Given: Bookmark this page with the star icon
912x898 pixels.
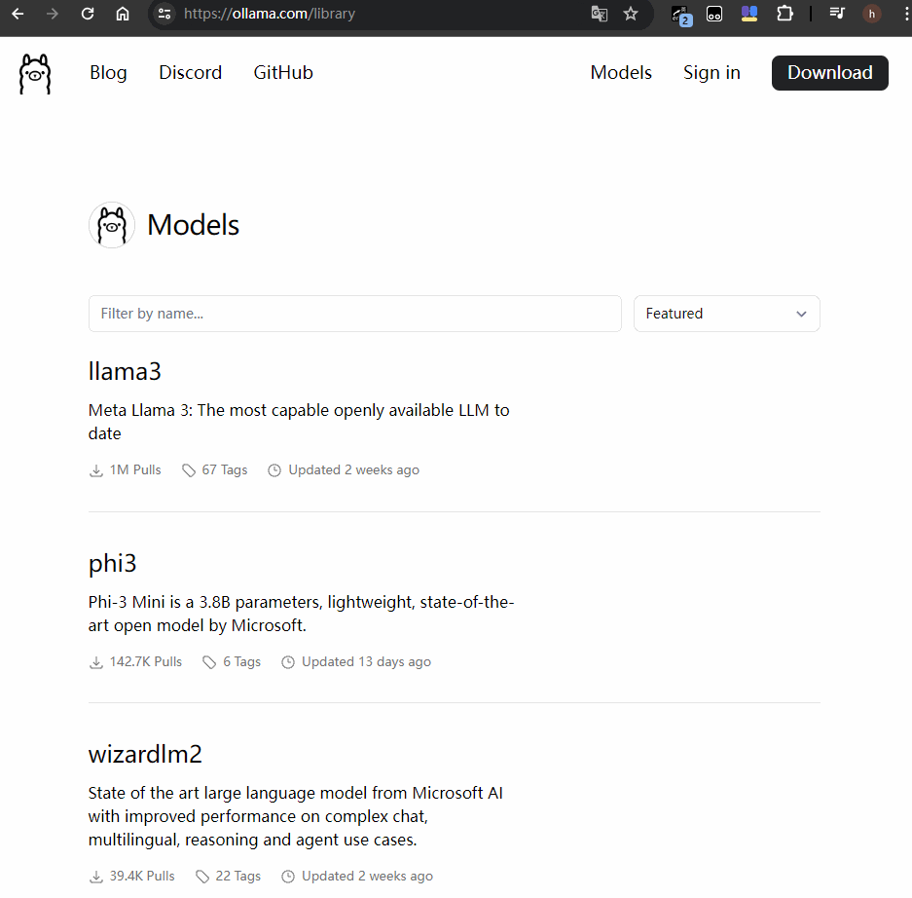Looking at the screenshot, I should click(631, 14).
